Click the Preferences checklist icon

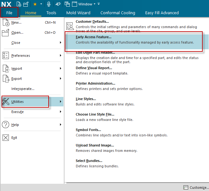[6, 56]
